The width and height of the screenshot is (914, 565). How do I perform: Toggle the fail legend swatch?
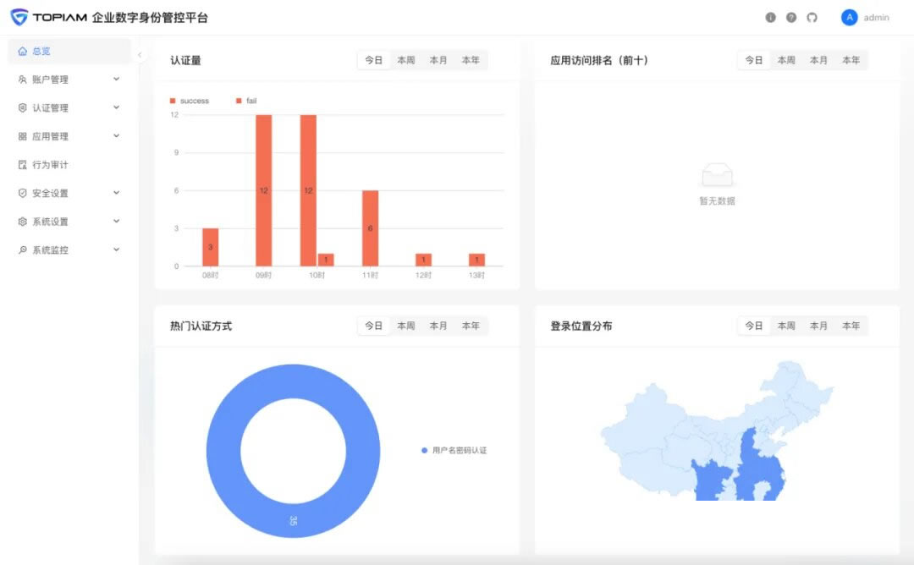click(x=239, y=101)
